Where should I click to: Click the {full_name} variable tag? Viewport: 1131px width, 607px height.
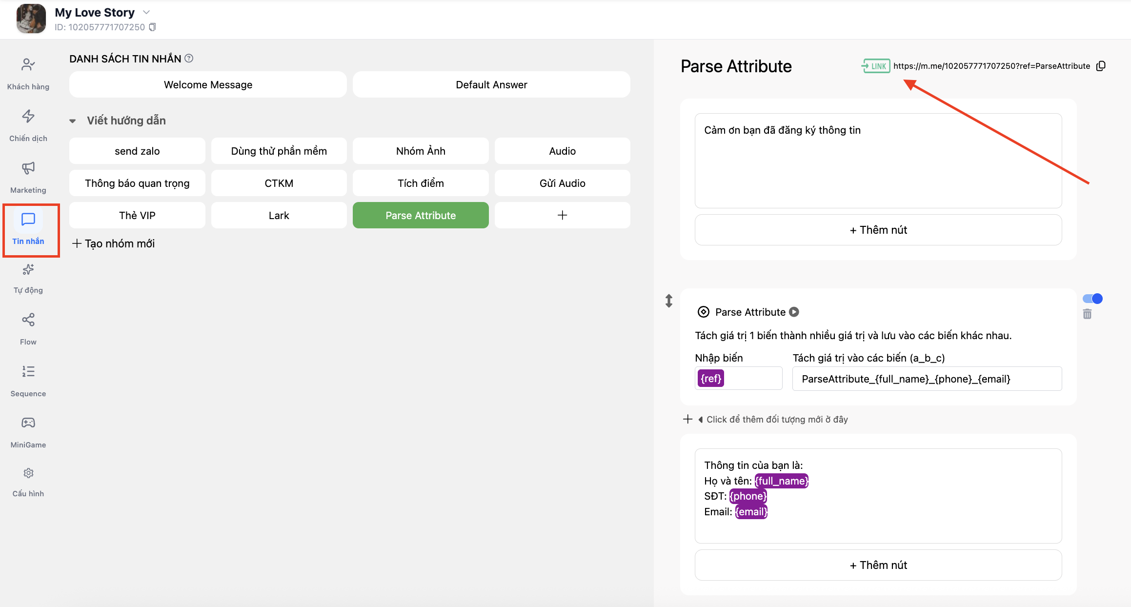[782, 481]
